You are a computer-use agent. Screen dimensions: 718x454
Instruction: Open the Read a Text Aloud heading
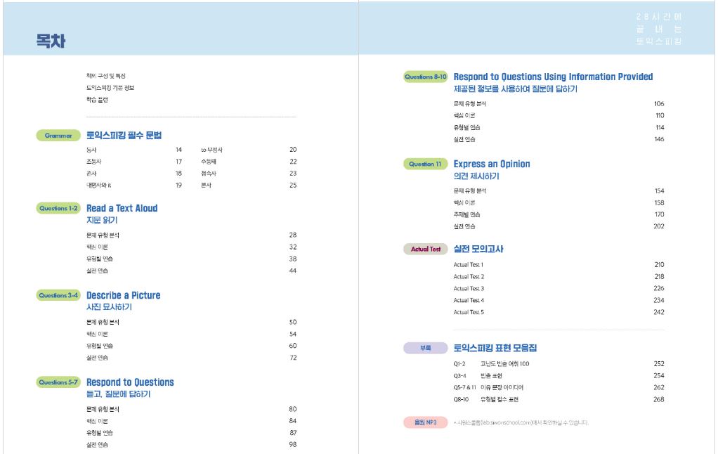122,209
